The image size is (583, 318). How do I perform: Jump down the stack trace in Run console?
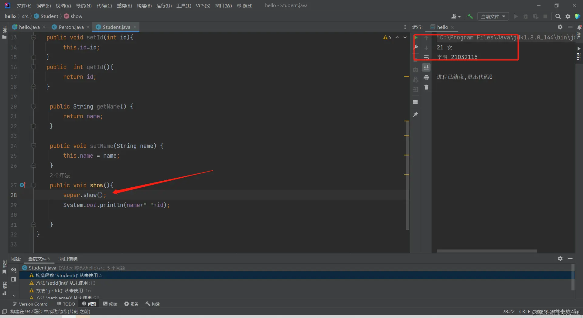pos(426,48)
